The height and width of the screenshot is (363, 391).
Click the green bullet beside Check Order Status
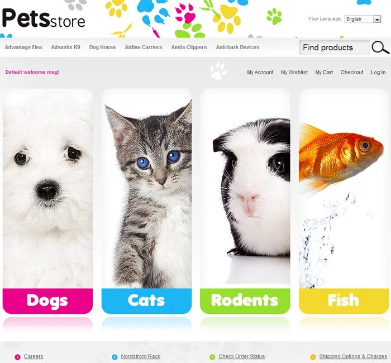(212, 357)
